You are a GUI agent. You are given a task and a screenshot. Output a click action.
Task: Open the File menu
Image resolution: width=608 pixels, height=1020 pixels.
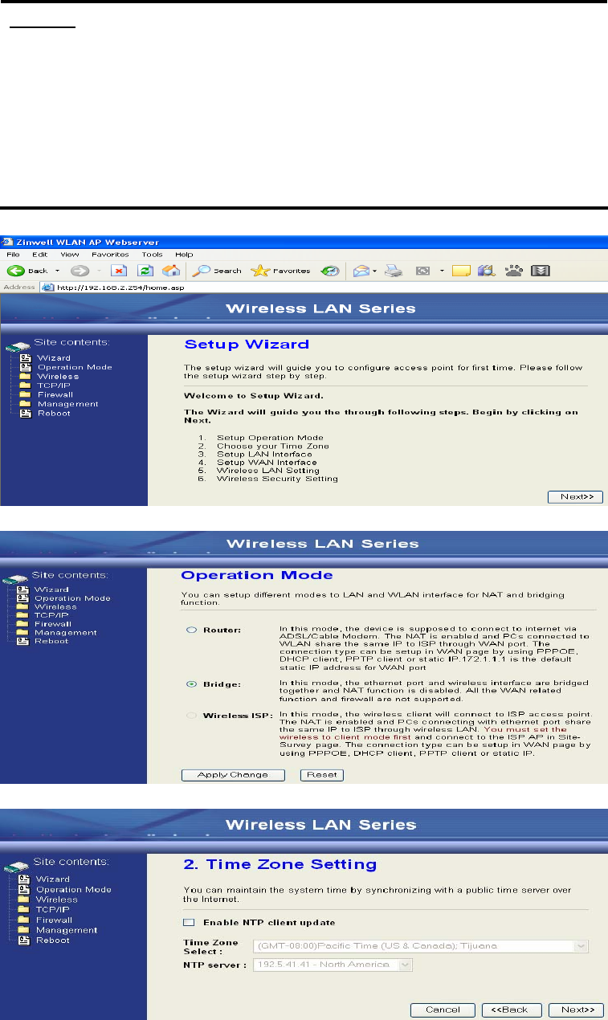13,255
